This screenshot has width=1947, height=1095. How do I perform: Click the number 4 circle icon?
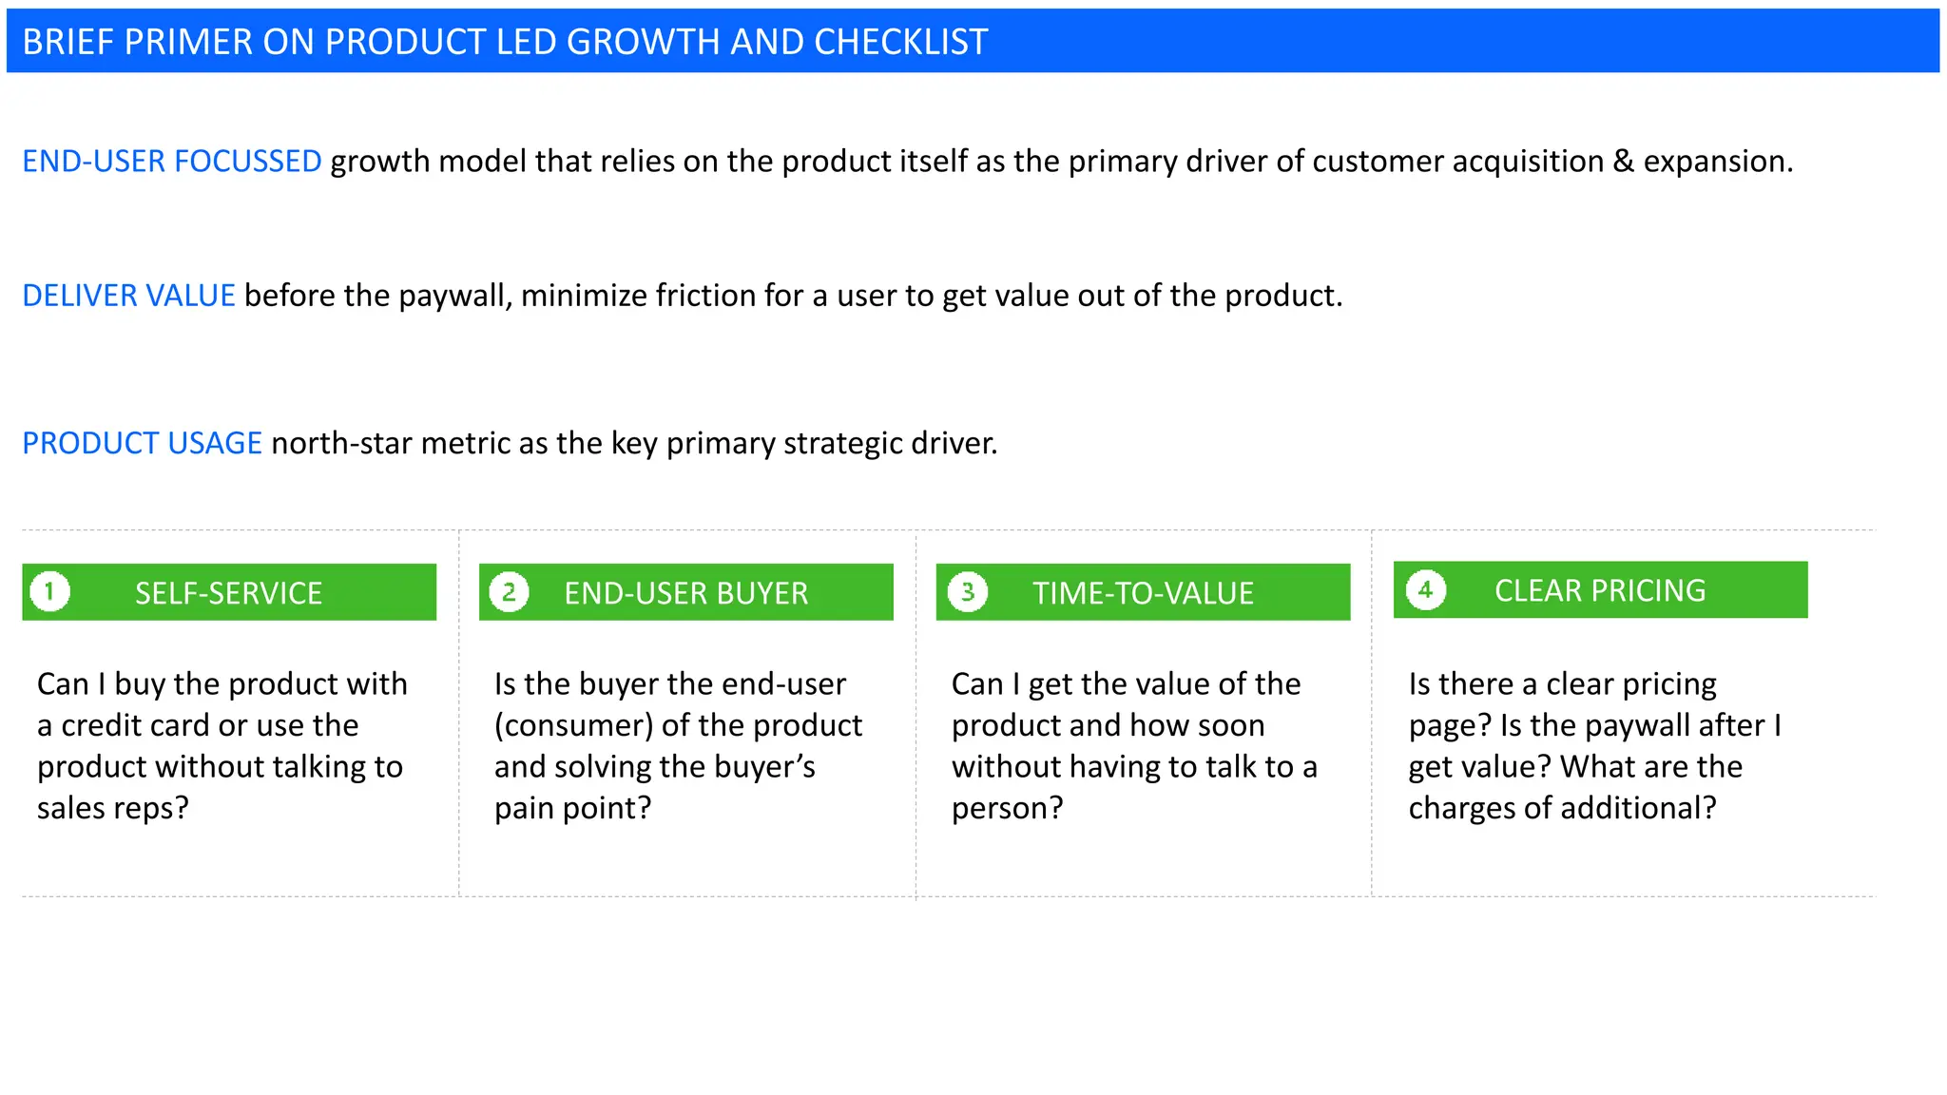(1425, 589)
